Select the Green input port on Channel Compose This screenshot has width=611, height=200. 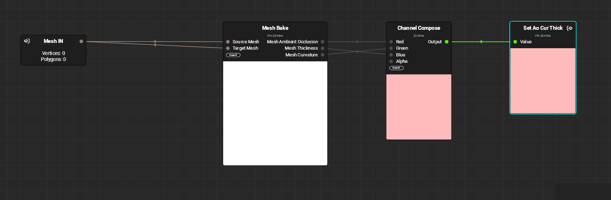[391, 48]
